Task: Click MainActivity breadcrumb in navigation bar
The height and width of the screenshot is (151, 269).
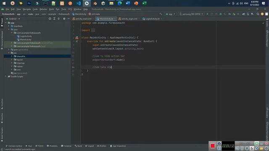Action: 79,14
